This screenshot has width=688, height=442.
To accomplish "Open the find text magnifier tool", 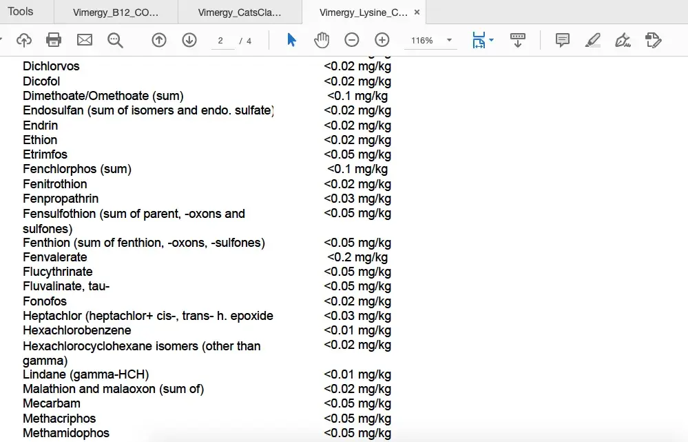I will pyautogui.click(x=115, y=41).
